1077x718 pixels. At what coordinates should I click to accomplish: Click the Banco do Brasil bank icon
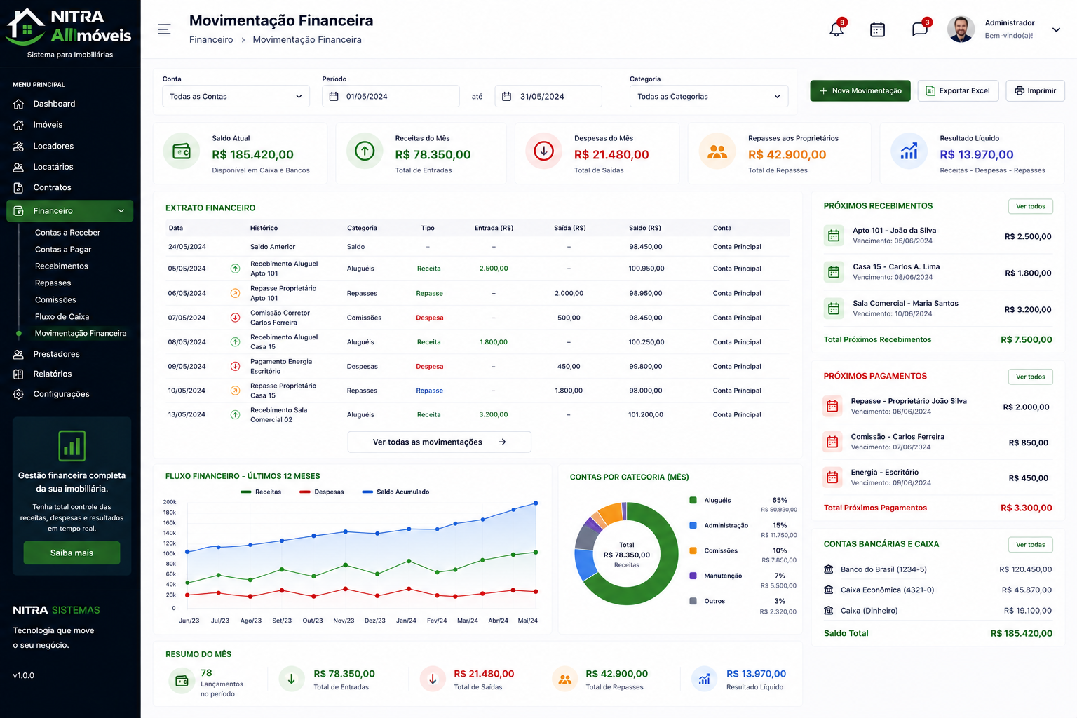pos(829,569)
